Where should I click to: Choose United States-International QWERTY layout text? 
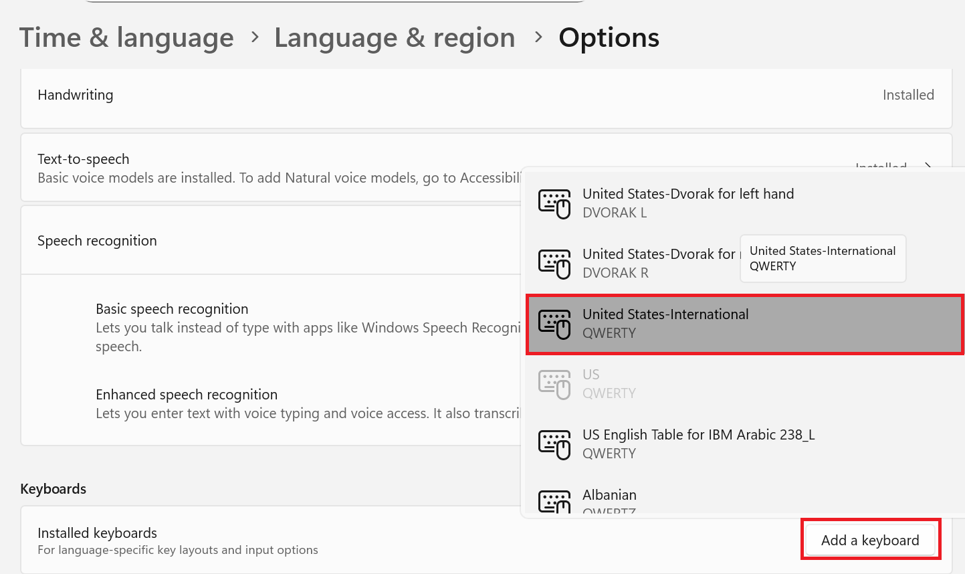(665, 314)
